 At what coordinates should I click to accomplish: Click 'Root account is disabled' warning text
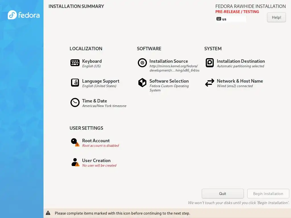(x=101, y=146)
